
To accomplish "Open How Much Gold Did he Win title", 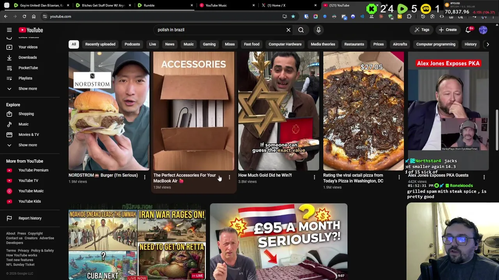I will point(265,175).
